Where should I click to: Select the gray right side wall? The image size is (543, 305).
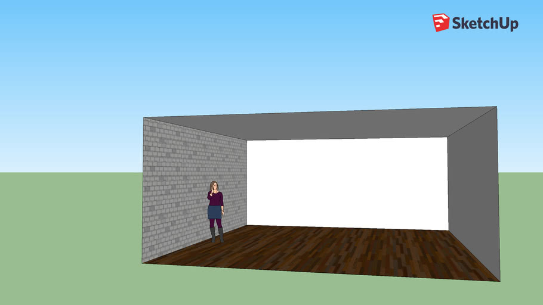tap(473, 191)
